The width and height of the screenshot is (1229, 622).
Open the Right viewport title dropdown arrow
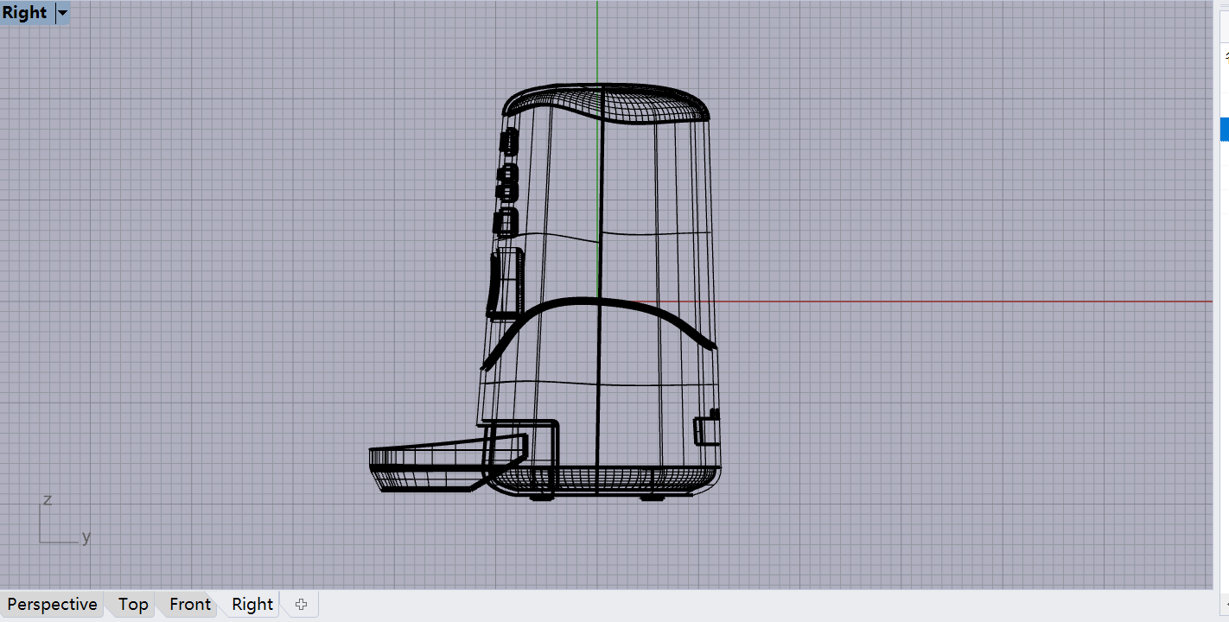point(62,13)
